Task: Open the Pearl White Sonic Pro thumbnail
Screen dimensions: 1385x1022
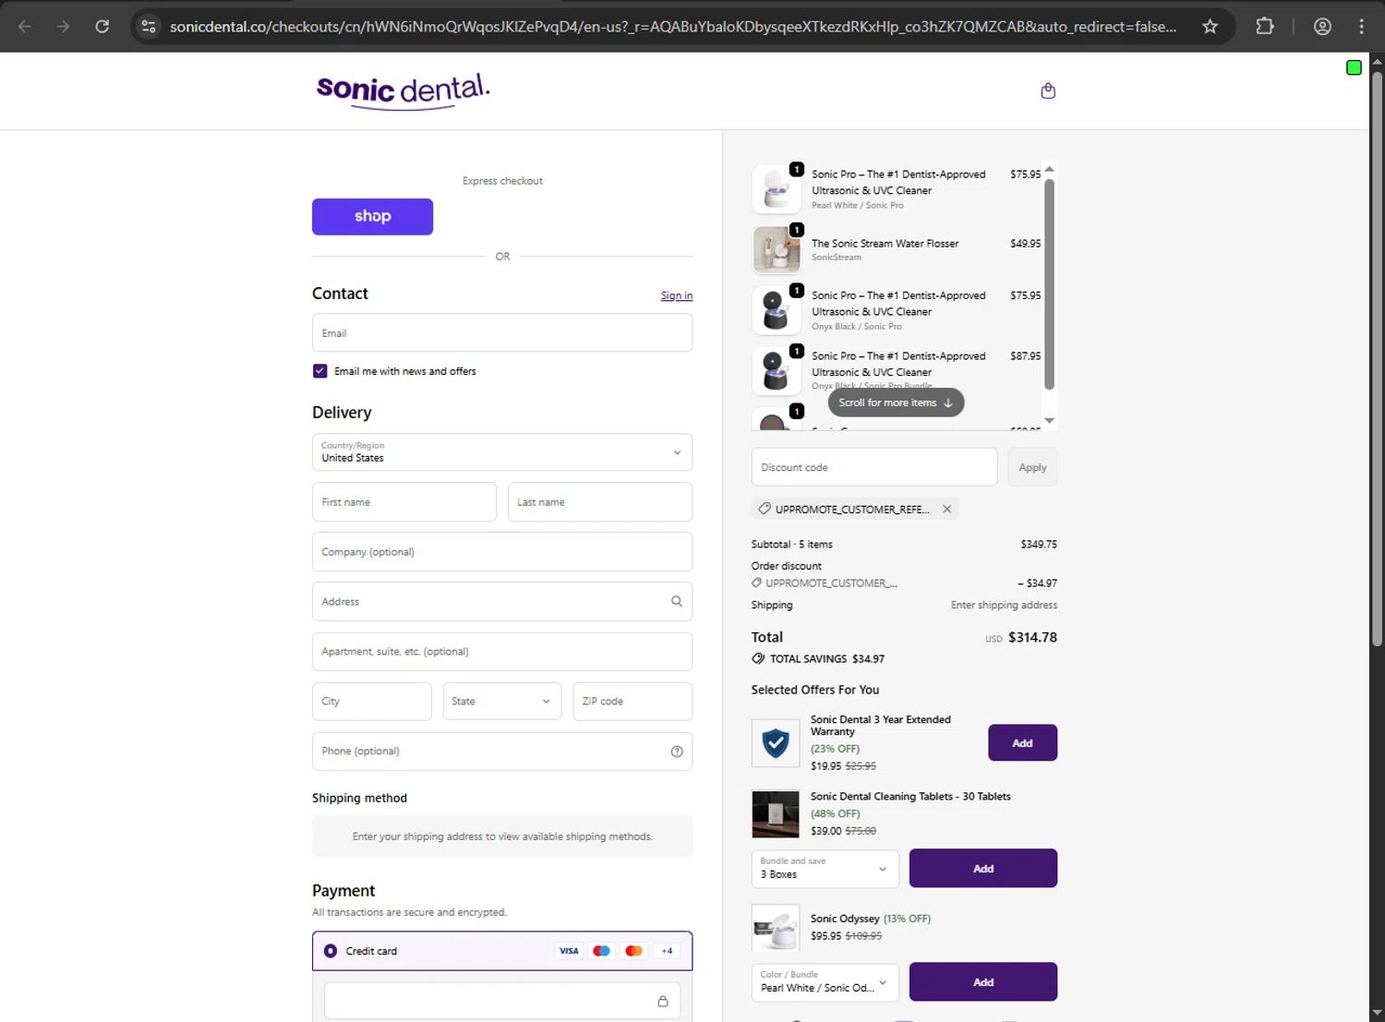Action: [777, 189]
